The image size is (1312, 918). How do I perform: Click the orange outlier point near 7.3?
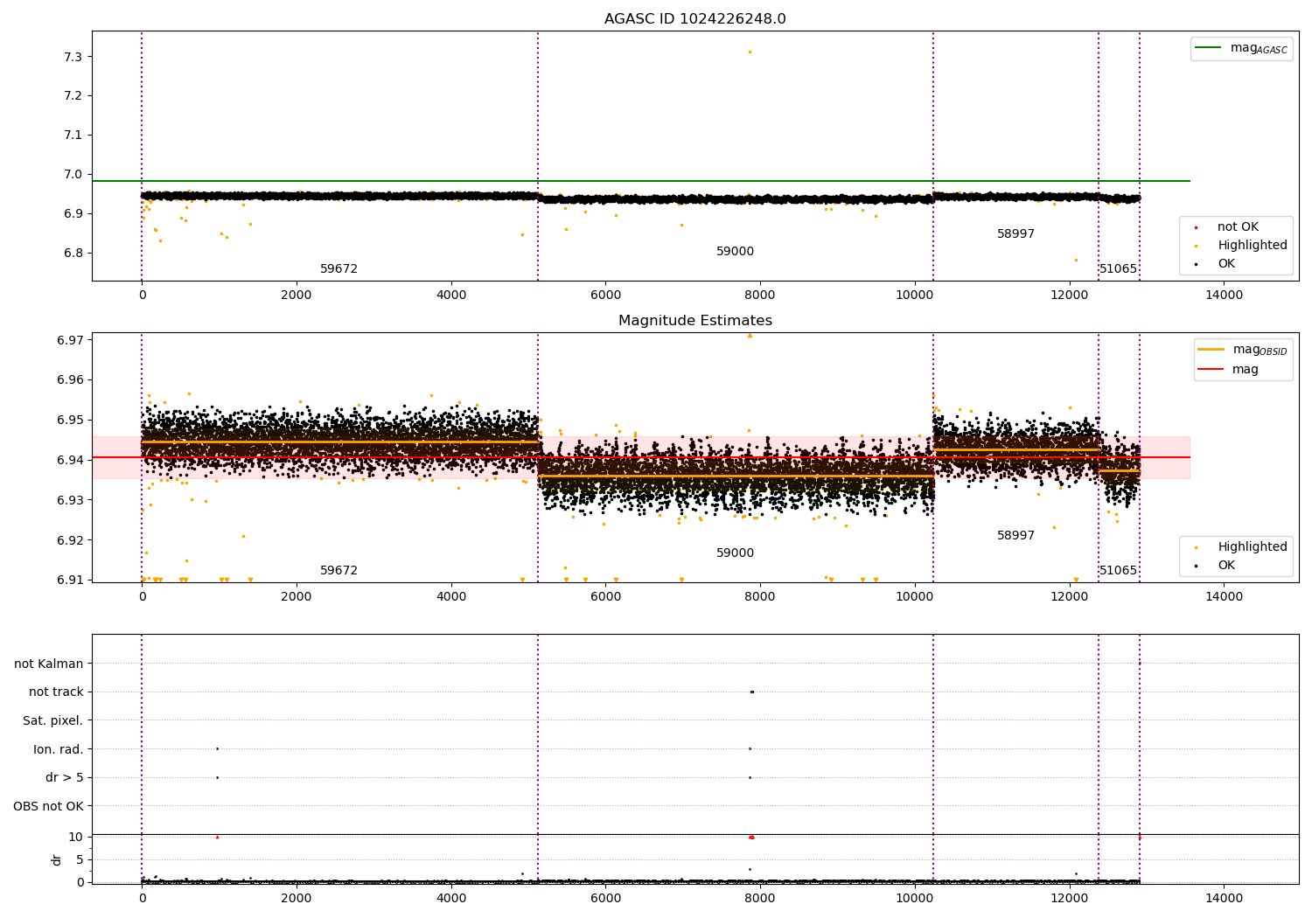pyautogui.click(x=750, y=52)
